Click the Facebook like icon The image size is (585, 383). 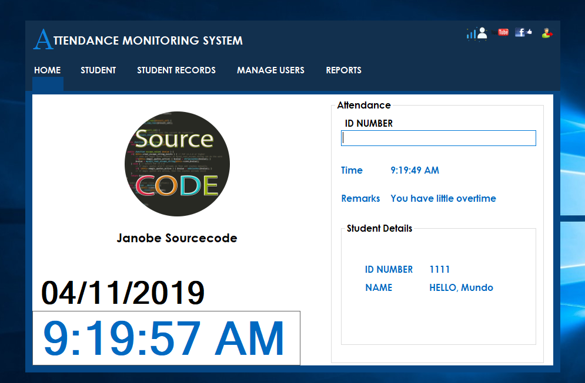point(523,32)
